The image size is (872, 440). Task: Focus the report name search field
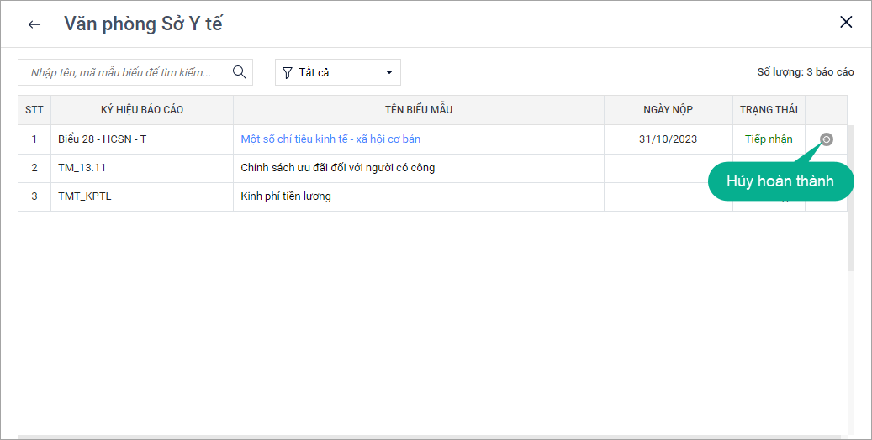click(x=126, y=73)
